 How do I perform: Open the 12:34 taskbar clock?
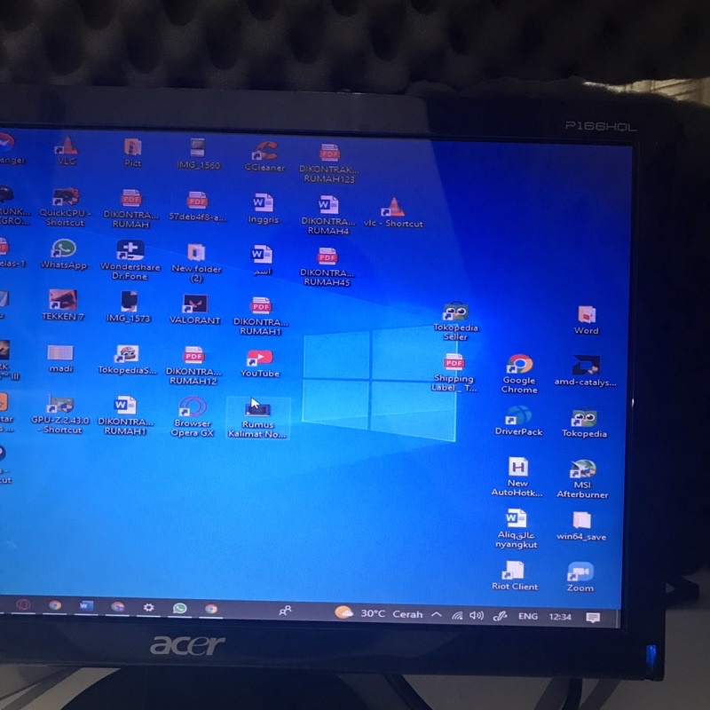[560, 617]
